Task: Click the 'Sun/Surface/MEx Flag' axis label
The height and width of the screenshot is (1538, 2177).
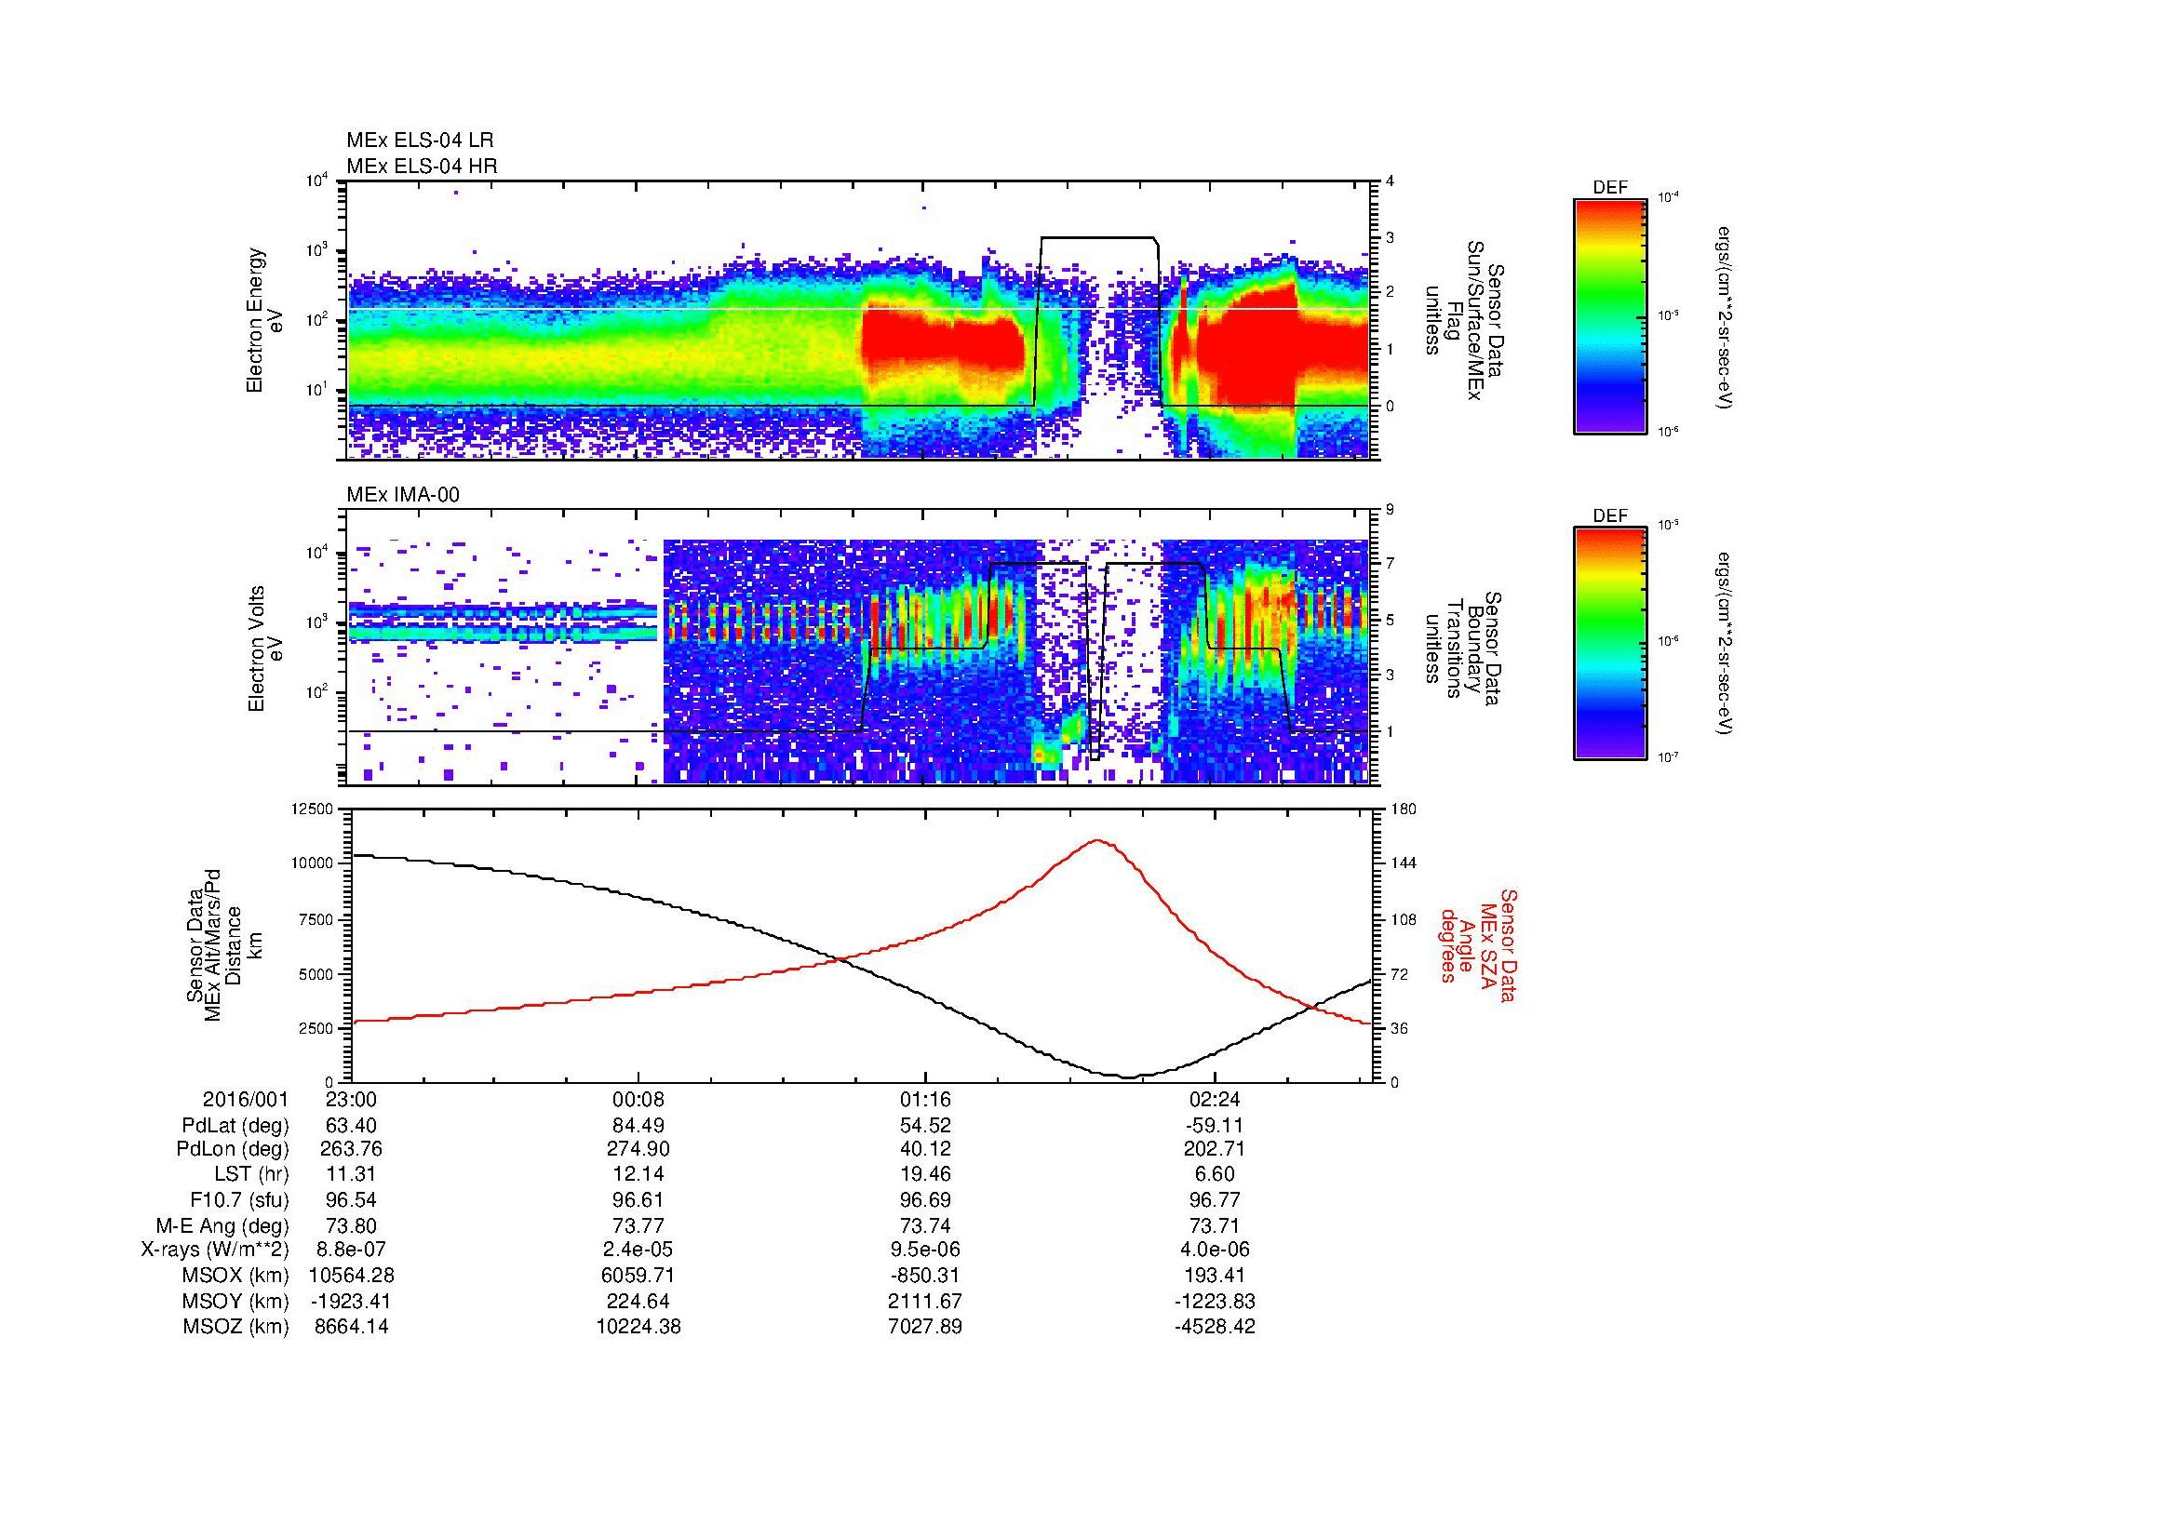Action: pos(1463,320)
